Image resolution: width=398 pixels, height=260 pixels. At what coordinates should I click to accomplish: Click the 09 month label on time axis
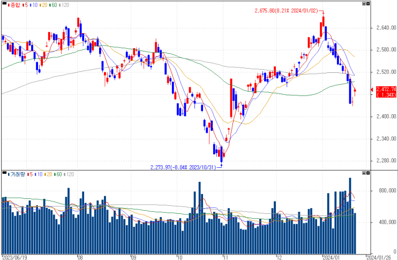133,257
